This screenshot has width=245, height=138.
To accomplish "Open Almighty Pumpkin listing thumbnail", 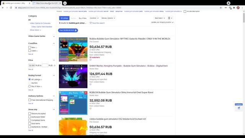I will pos(73,76).
